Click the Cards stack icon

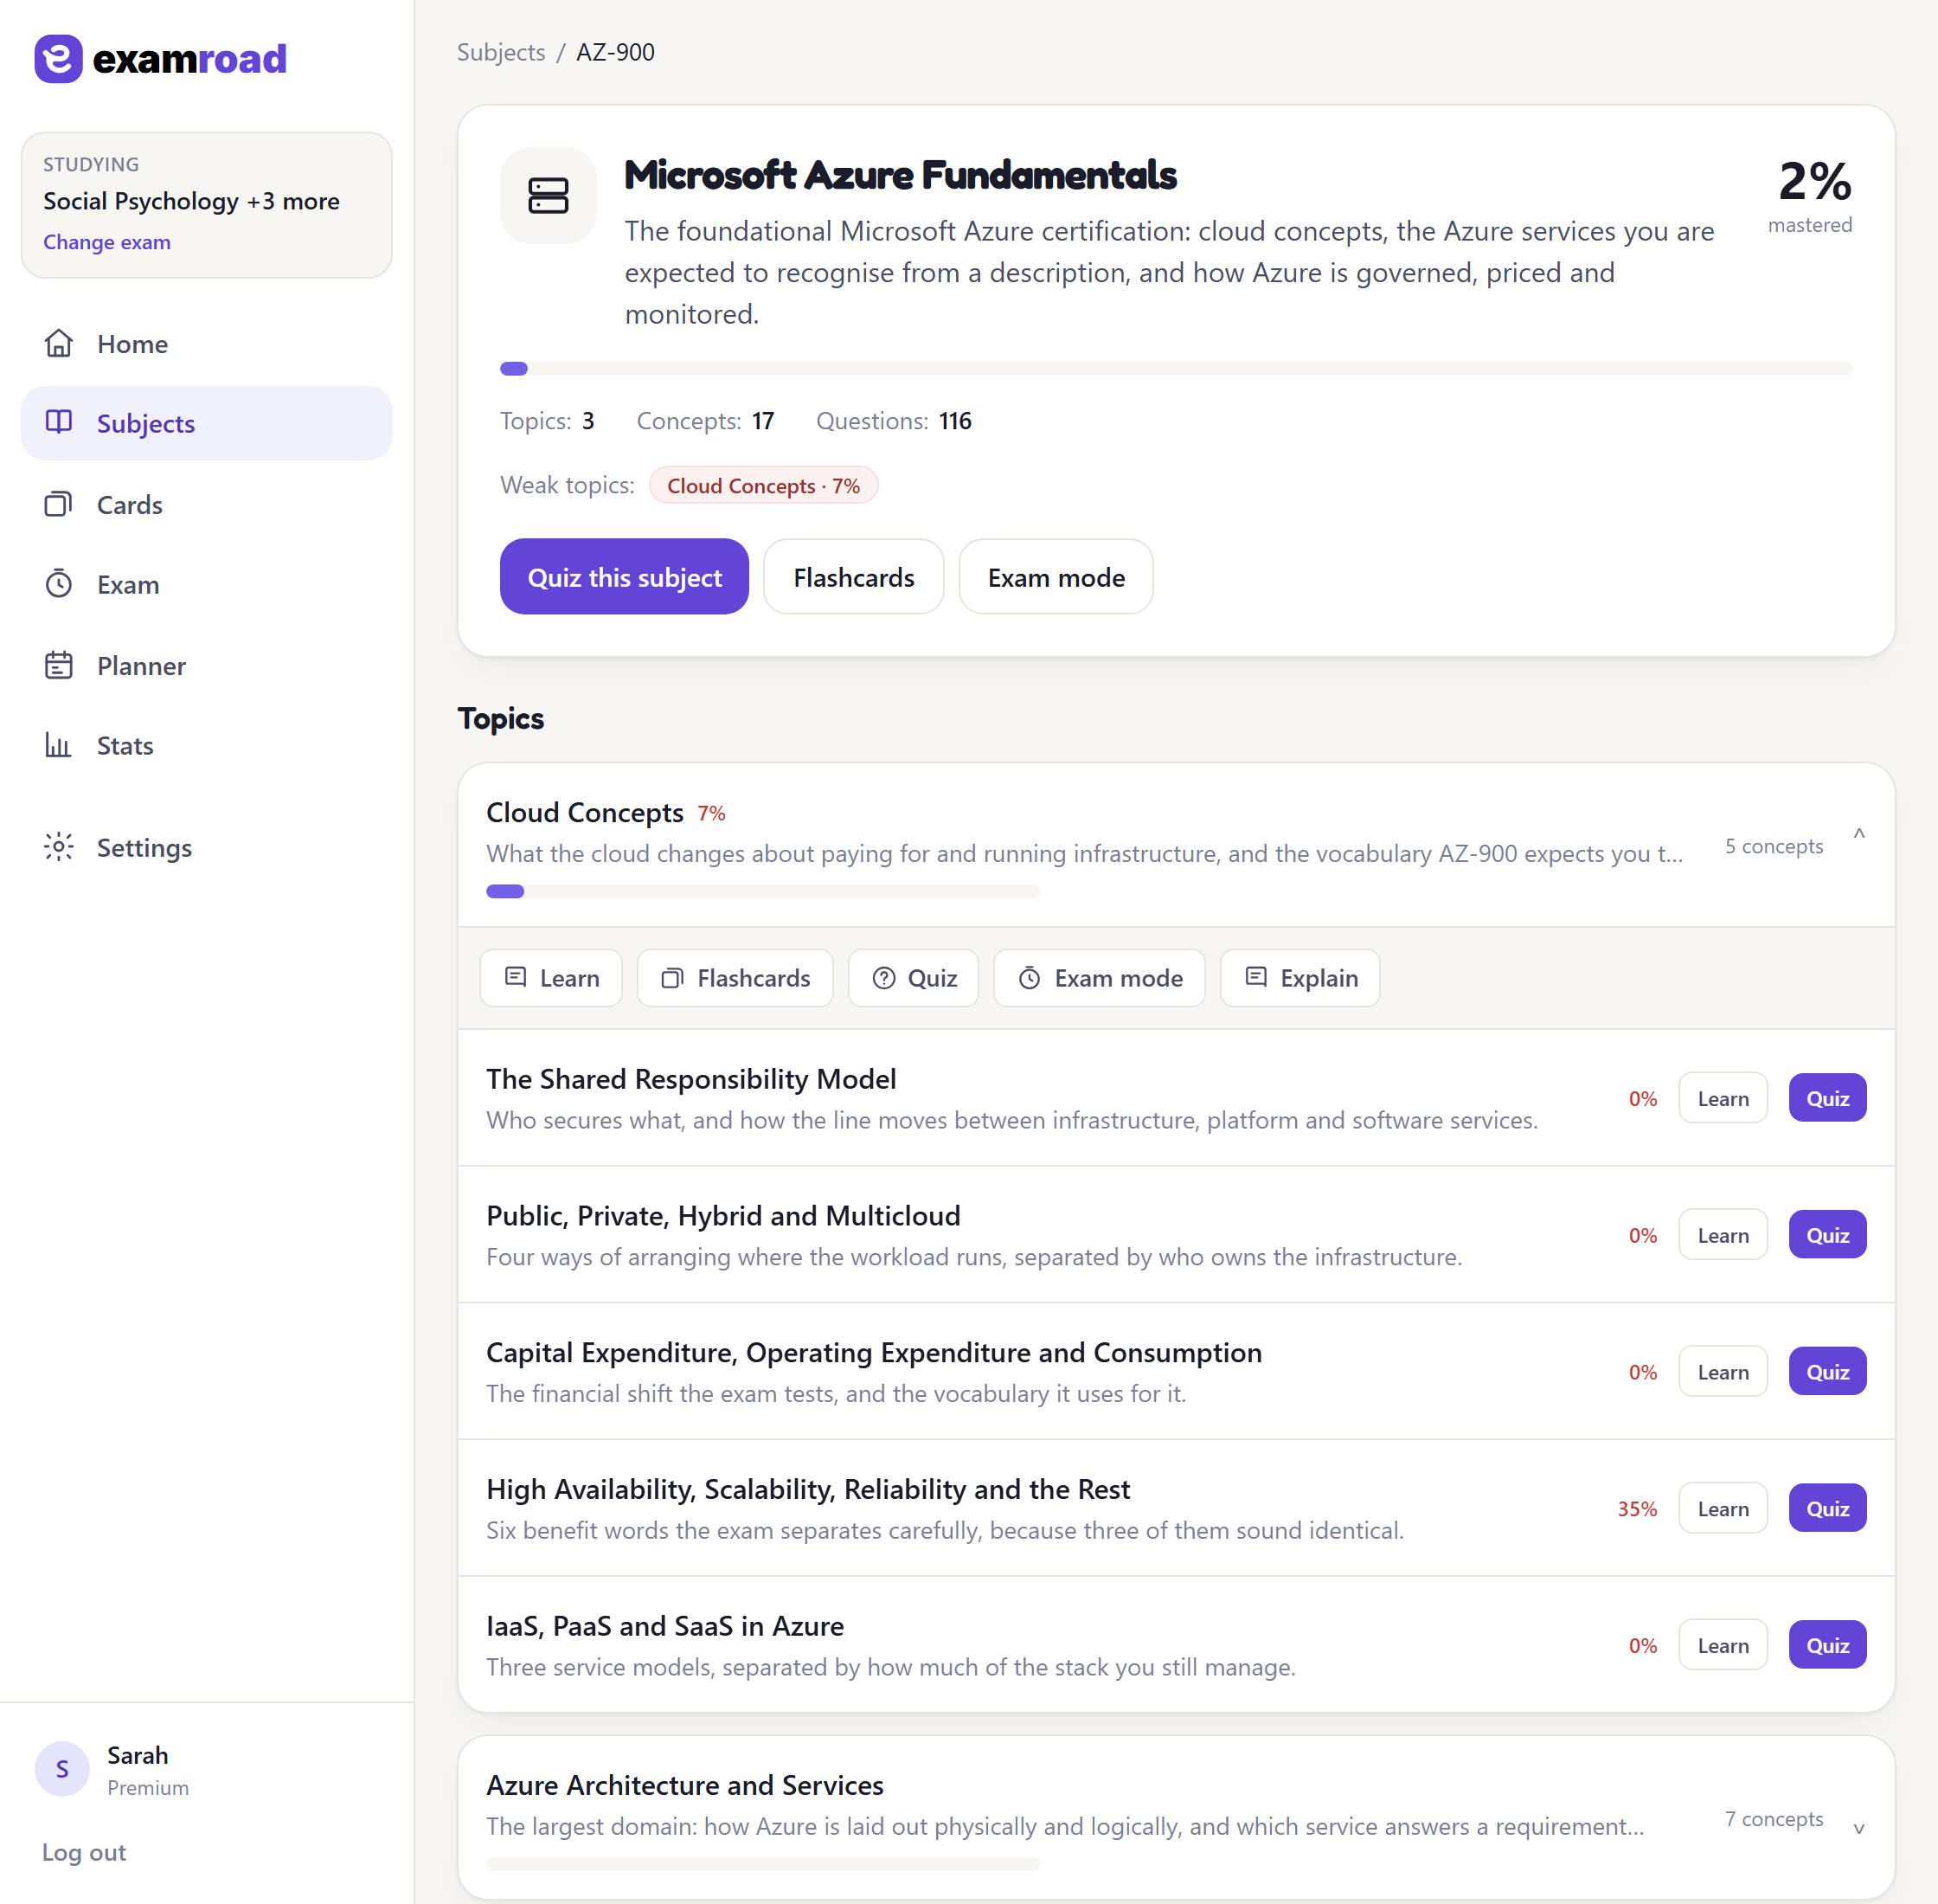pyautogui.click(x=59, y=504)
